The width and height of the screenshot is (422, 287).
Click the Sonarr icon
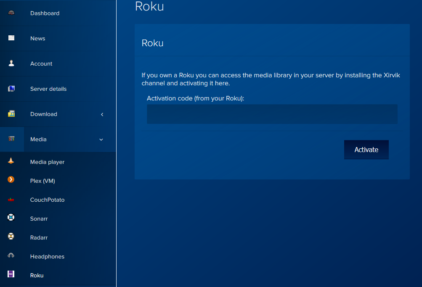(11, 217)
